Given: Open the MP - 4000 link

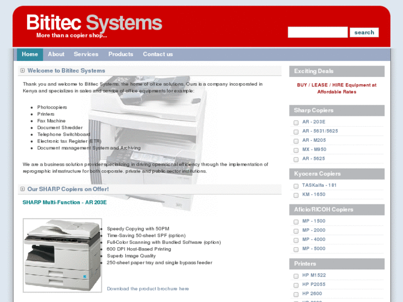Looking at the screenshot, I should (x=314, y=239).
